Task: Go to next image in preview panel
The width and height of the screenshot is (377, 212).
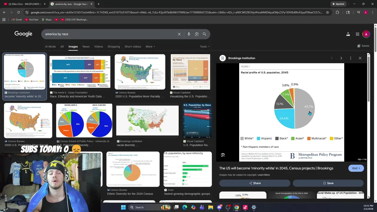Action: [341, 58]
